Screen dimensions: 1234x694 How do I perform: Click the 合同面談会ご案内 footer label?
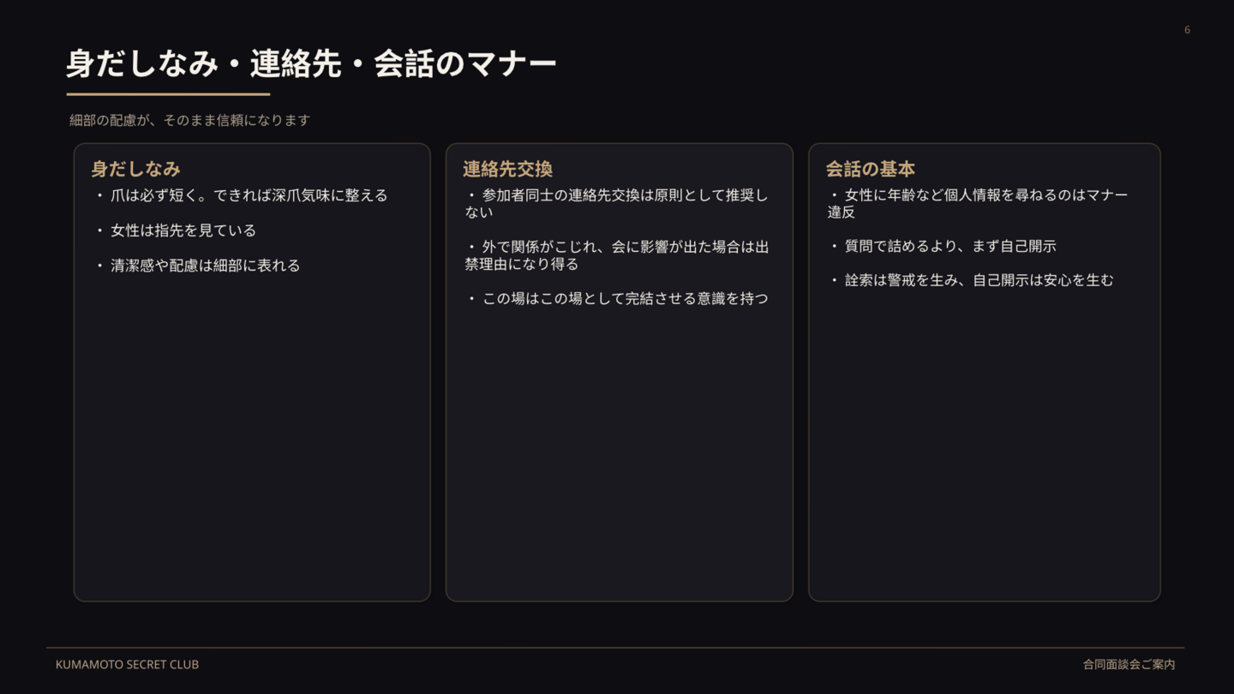pos(1129,665)
